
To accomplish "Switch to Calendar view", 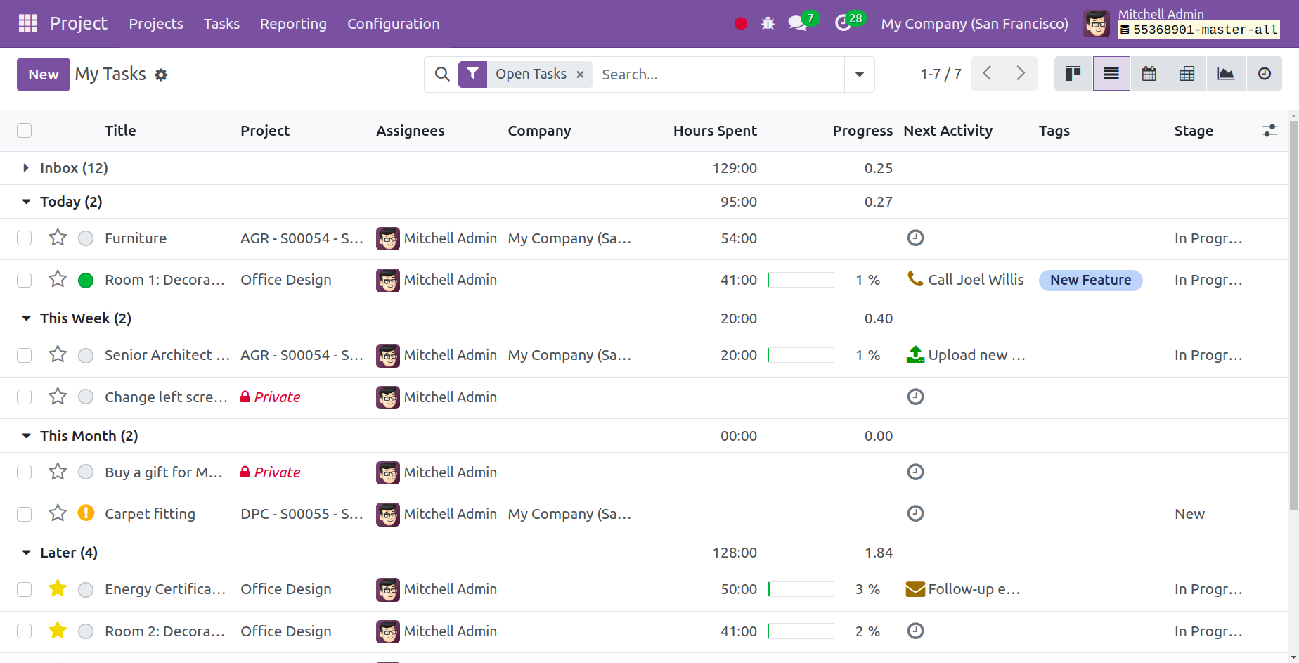I will point(1149,74).
